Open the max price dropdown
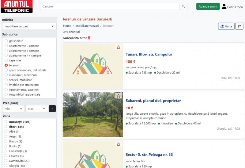This screenshot has height=168, width=245. (x=37, y=109)
